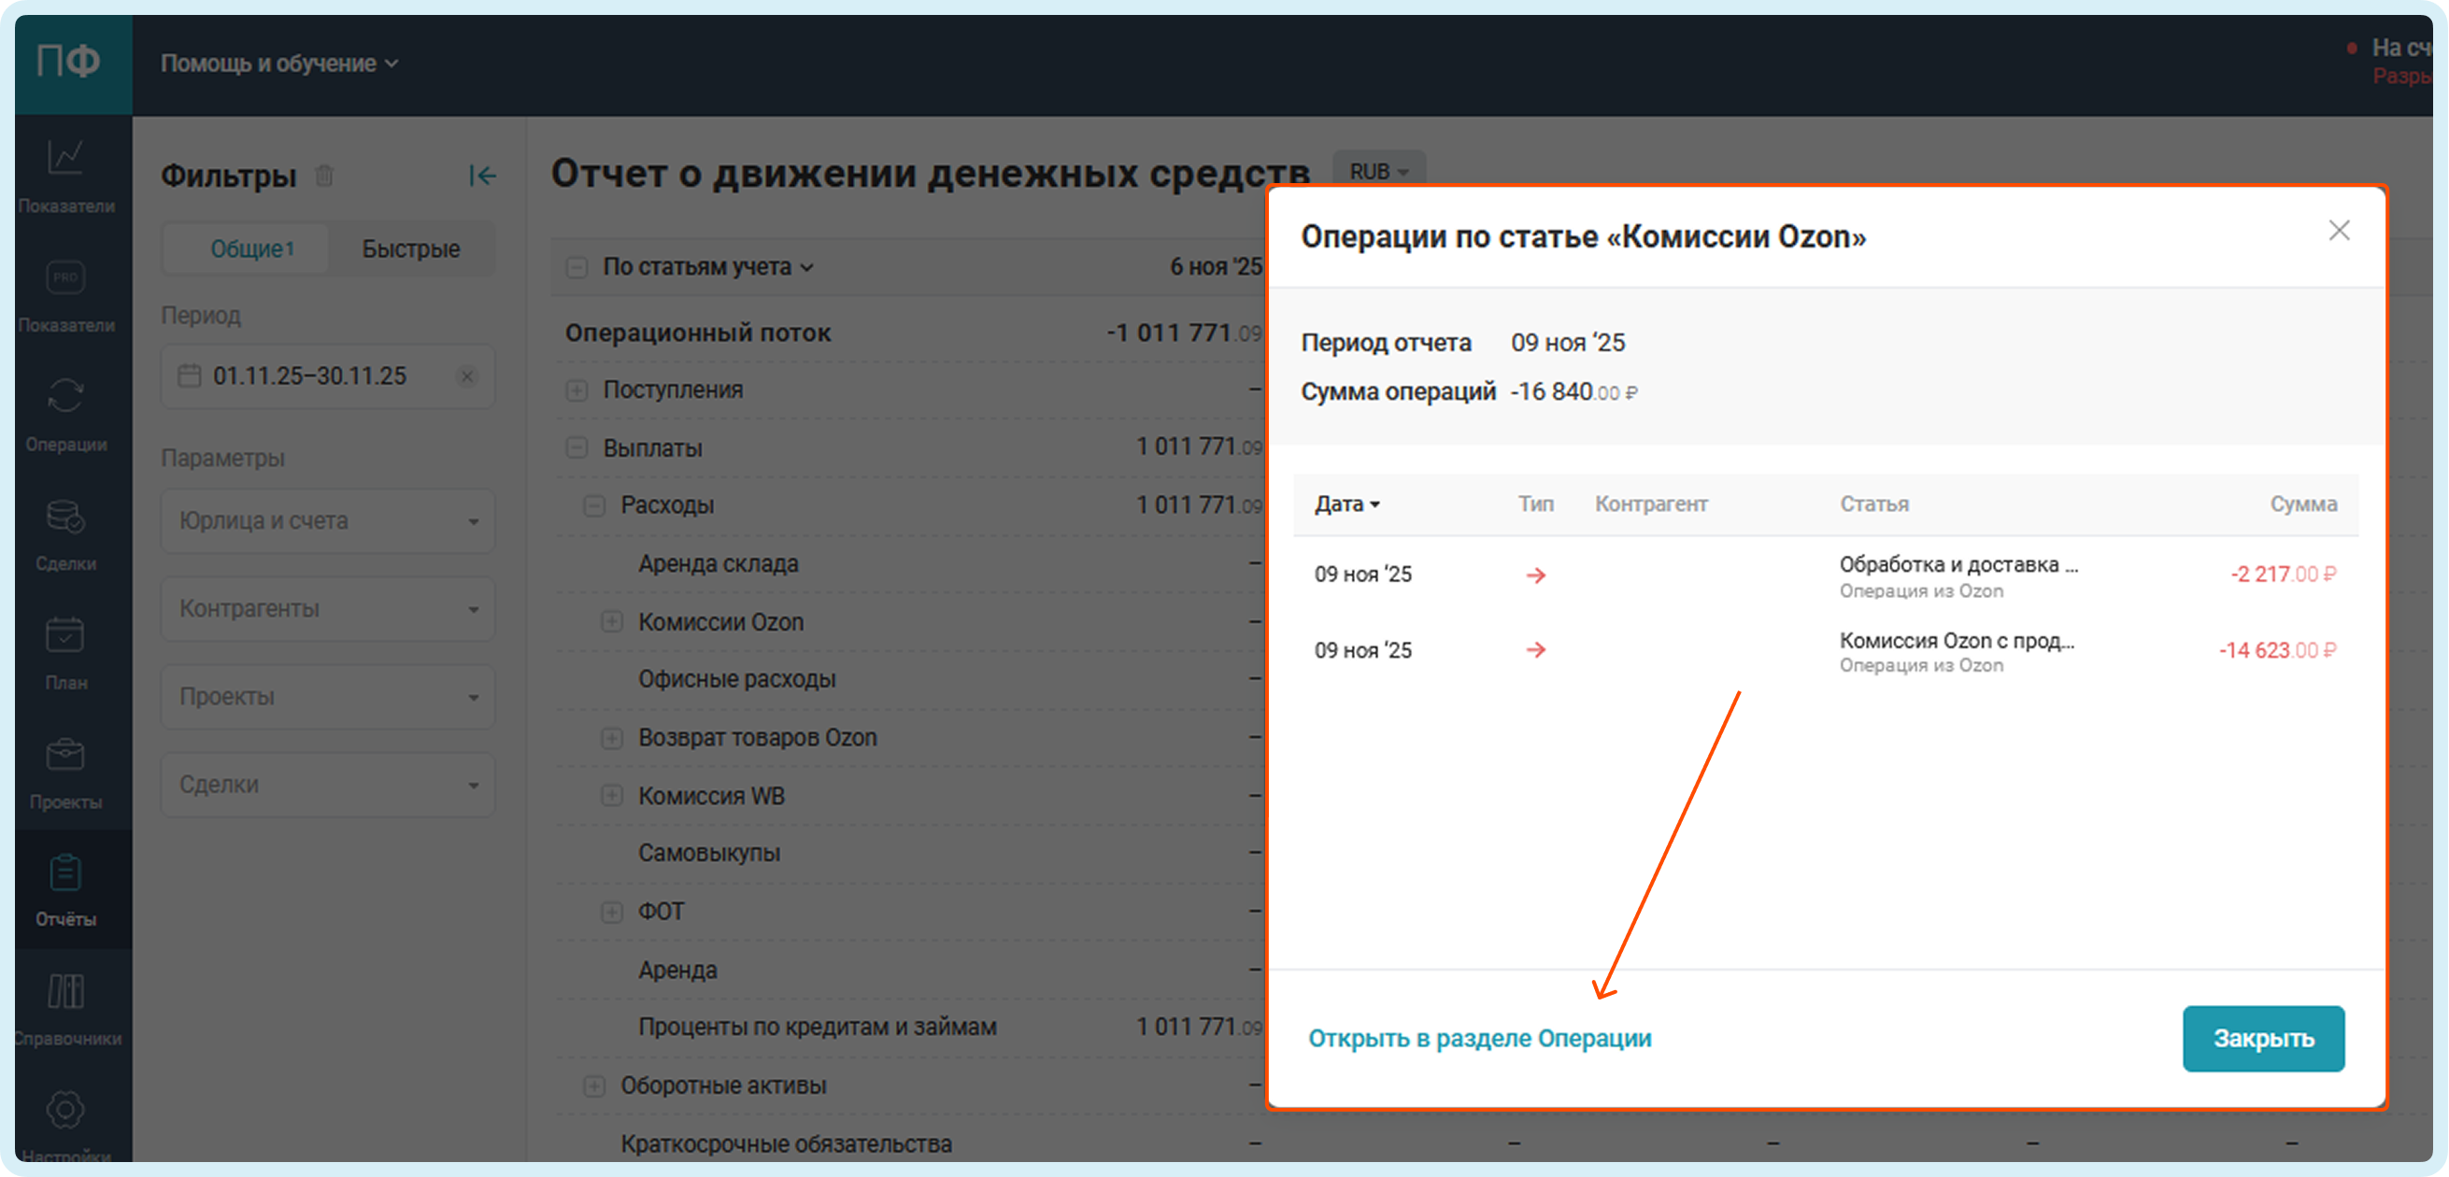The image size is (2449, 1177).
Task: Switch to the Быстрые filters tab
Action: (411, 249)
